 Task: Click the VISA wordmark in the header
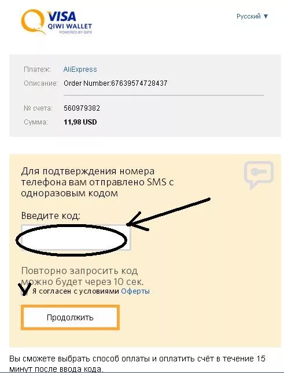pyautogui.click(x=62, y=17)
